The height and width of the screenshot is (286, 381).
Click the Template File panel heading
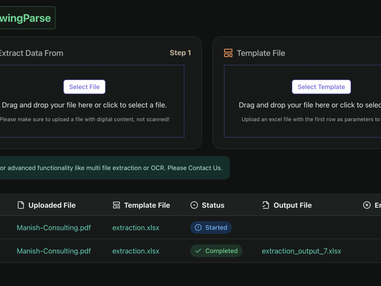click(x=261, y=53)
